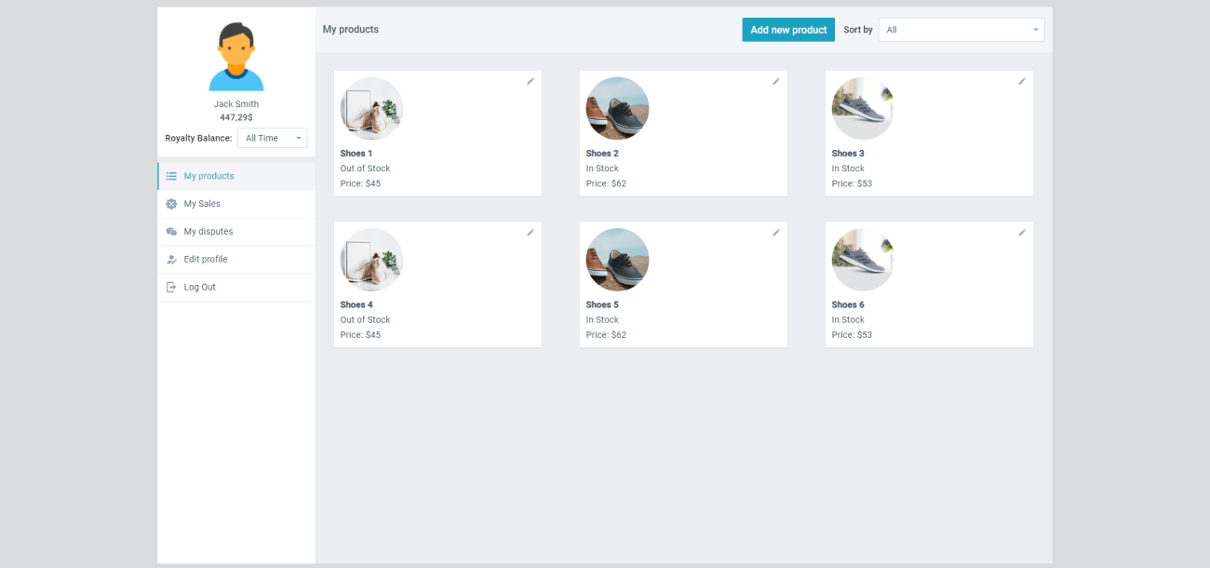Viewport: 1210px width, 568px height.
Task: Click the edit pencil on Shoes 6 card
Action: (1022, 233)
